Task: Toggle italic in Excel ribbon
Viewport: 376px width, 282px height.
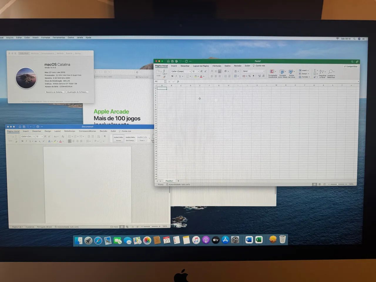Action: pos(176,76)
